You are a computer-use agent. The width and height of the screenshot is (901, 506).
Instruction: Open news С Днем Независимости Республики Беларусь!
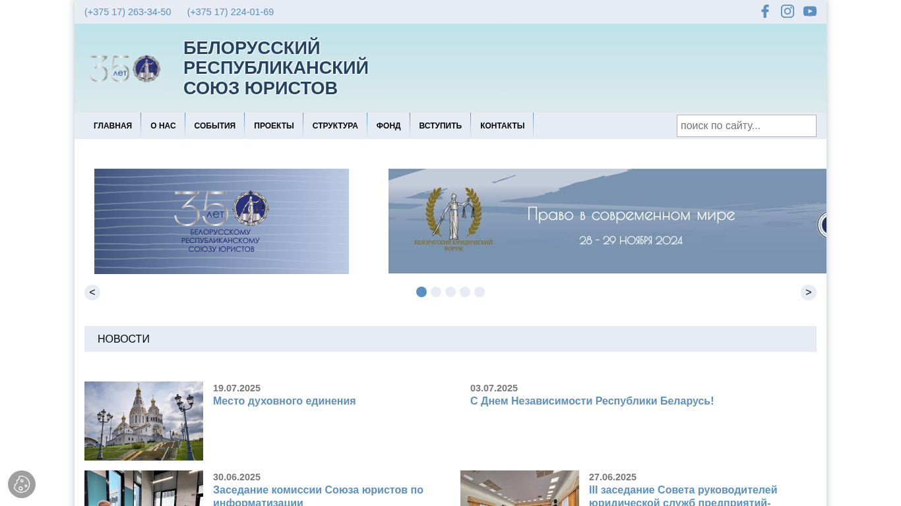[x=592, y=401]
